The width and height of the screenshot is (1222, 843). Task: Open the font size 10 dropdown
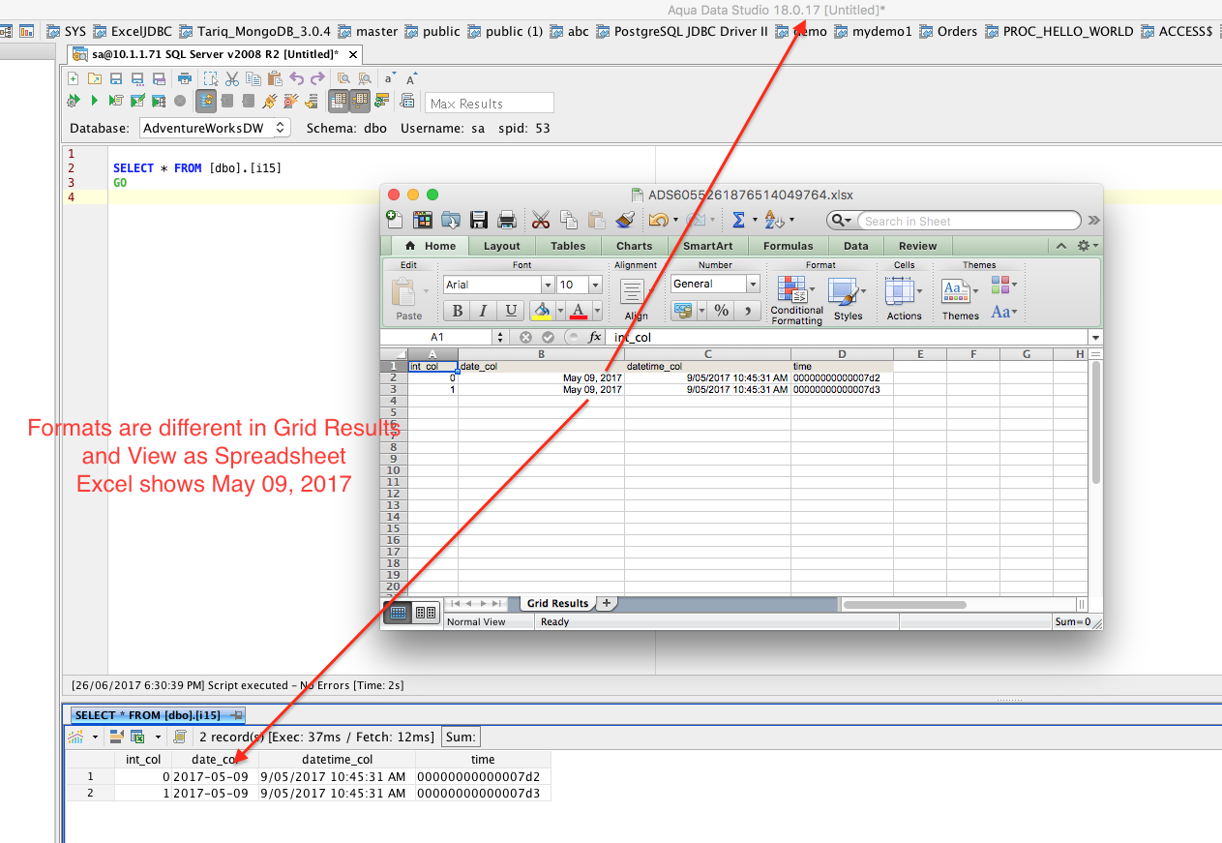pos(595,285)
